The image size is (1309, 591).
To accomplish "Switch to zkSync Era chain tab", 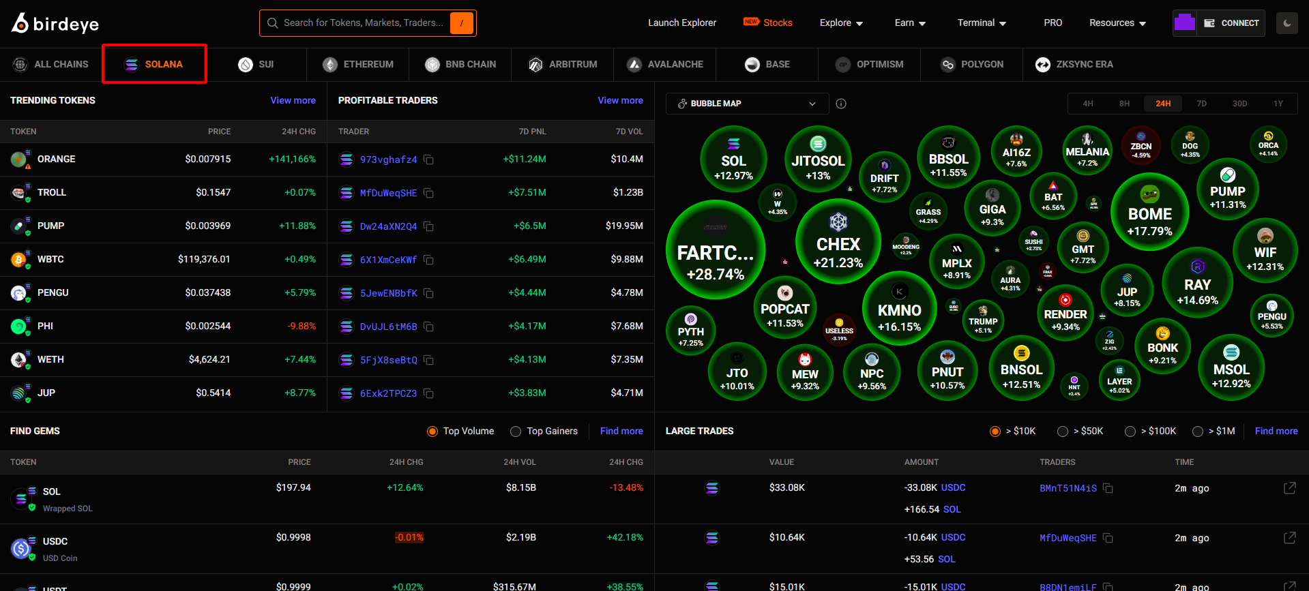I will tap(1074, 65).
